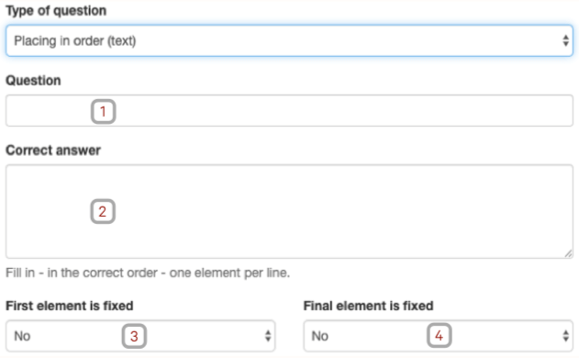Select annotation marker number 3

pos(134,336)
